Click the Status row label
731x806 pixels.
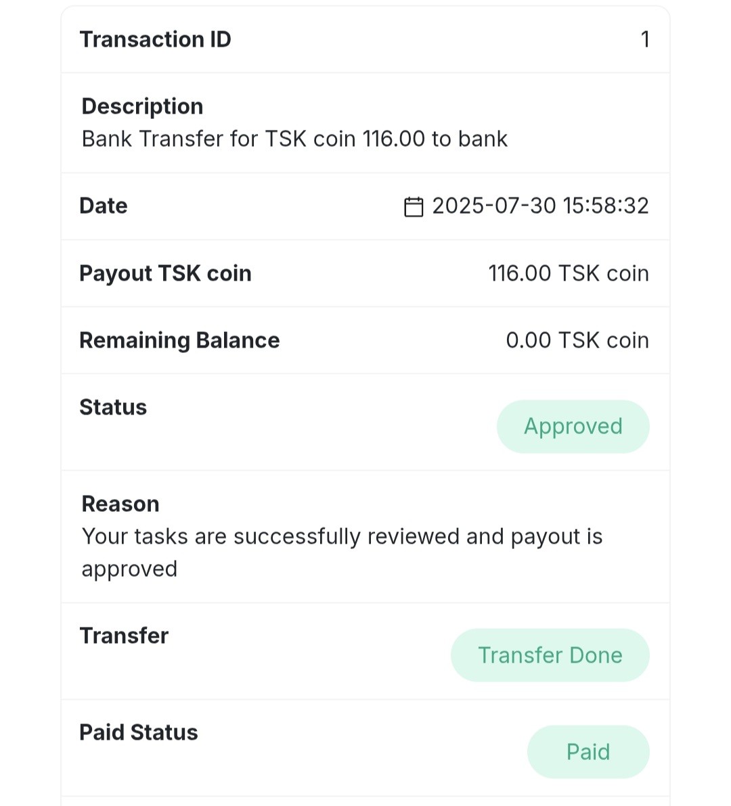pyautogui.click(x=113, y=407)
